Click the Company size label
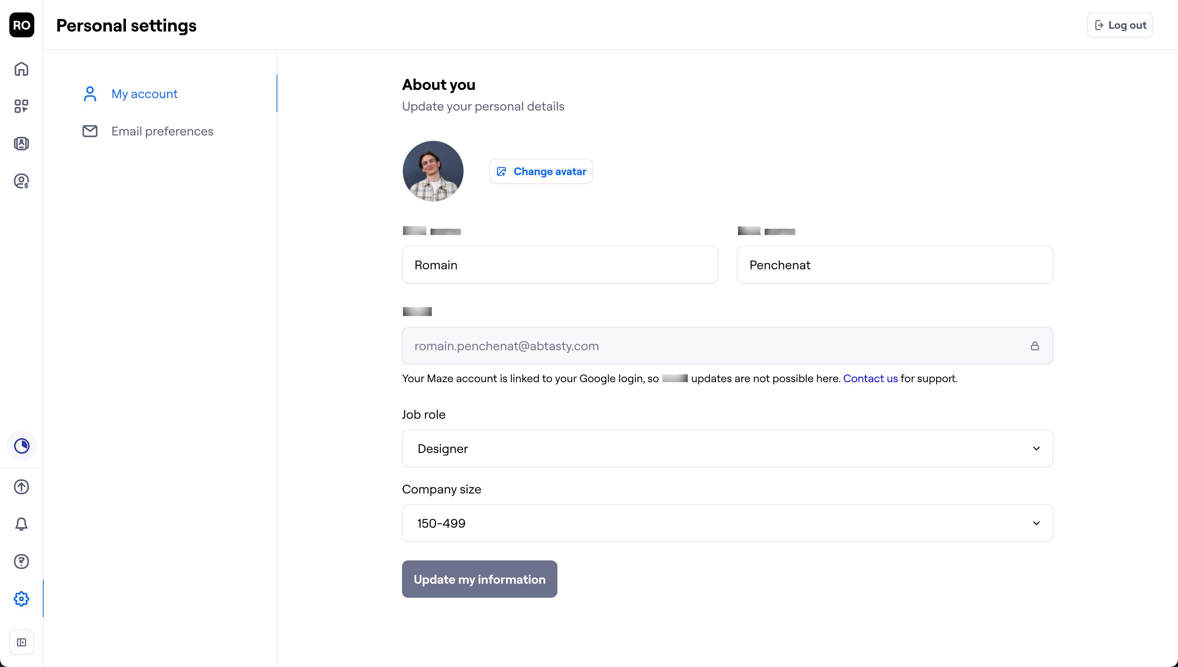 pos(441,489)
